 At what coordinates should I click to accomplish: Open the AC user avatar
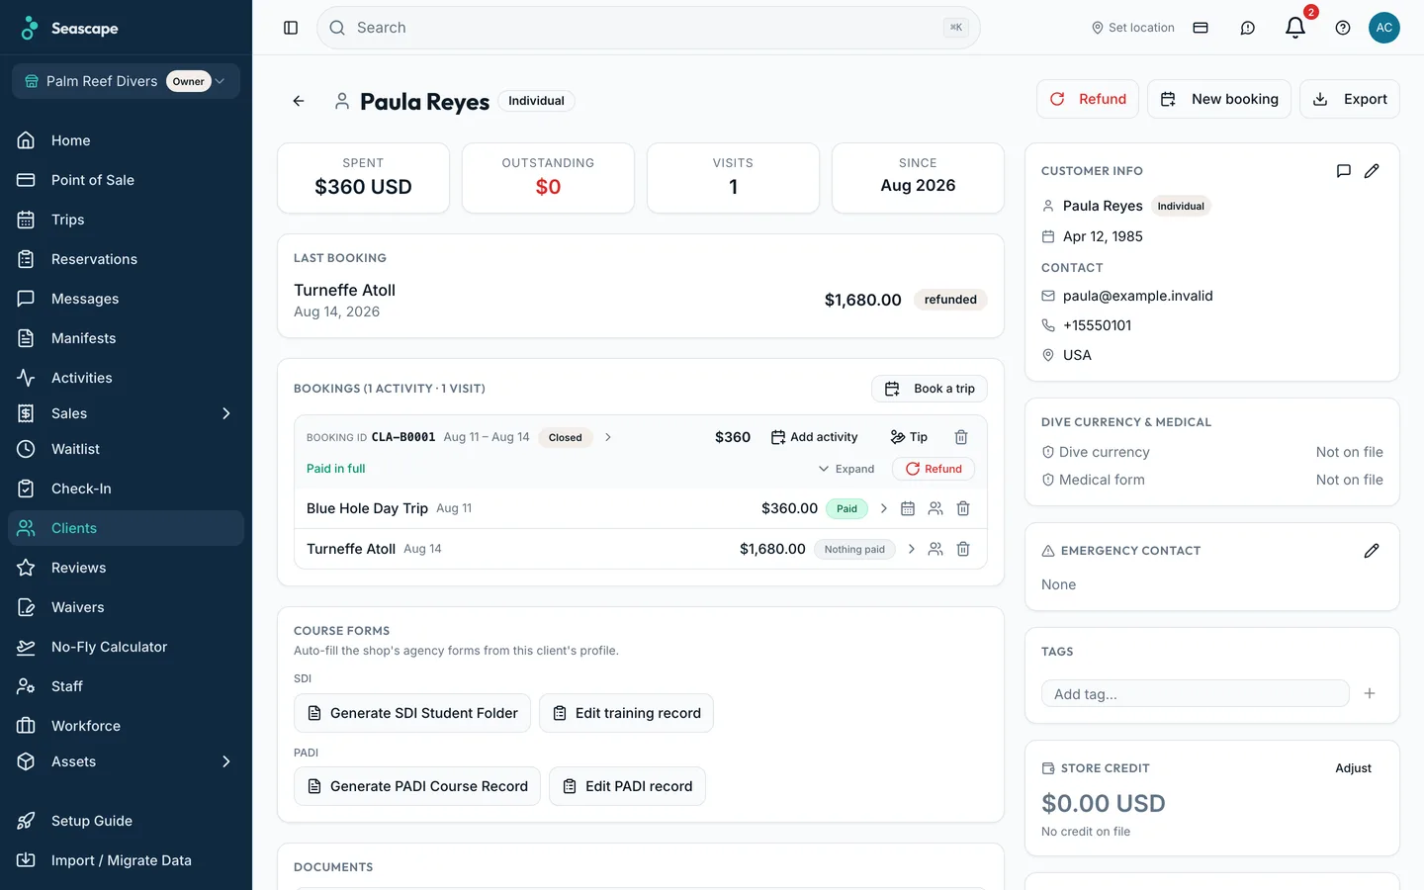click(x=1384, y=28)
